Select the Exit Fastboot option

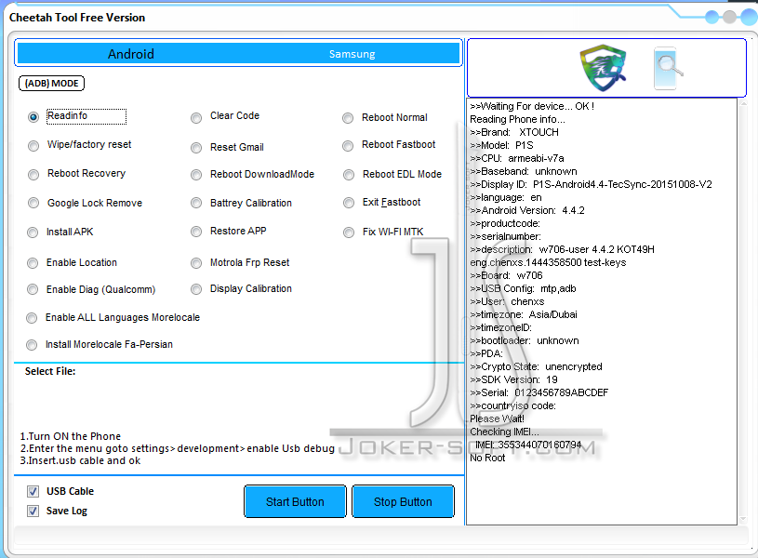349,203
